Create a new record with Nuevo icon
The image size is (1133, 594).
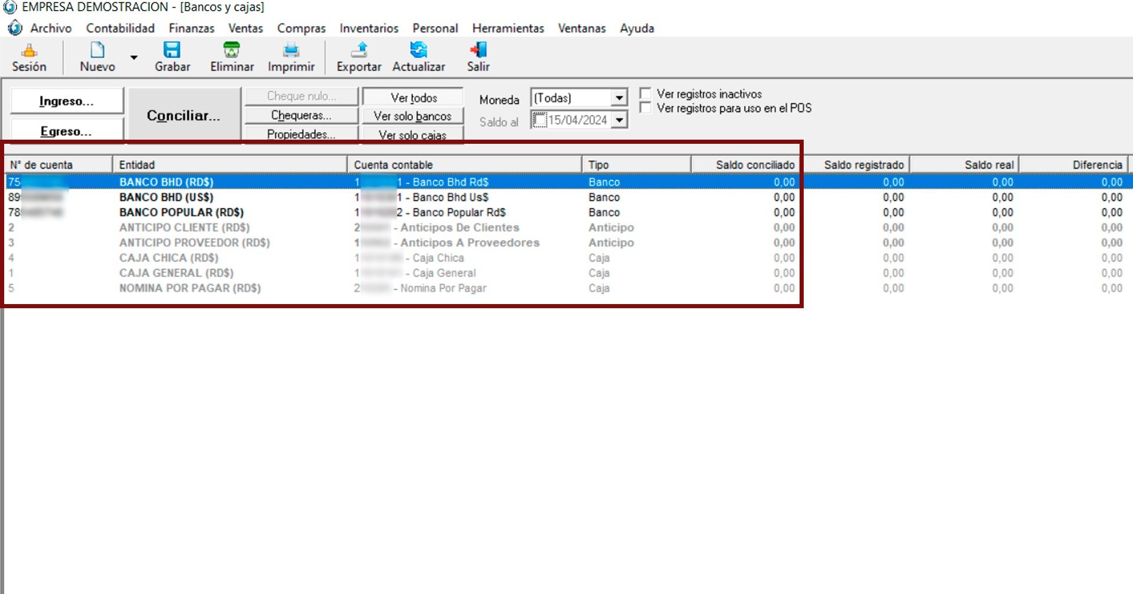pyautogui.click(x=97, y=51)
